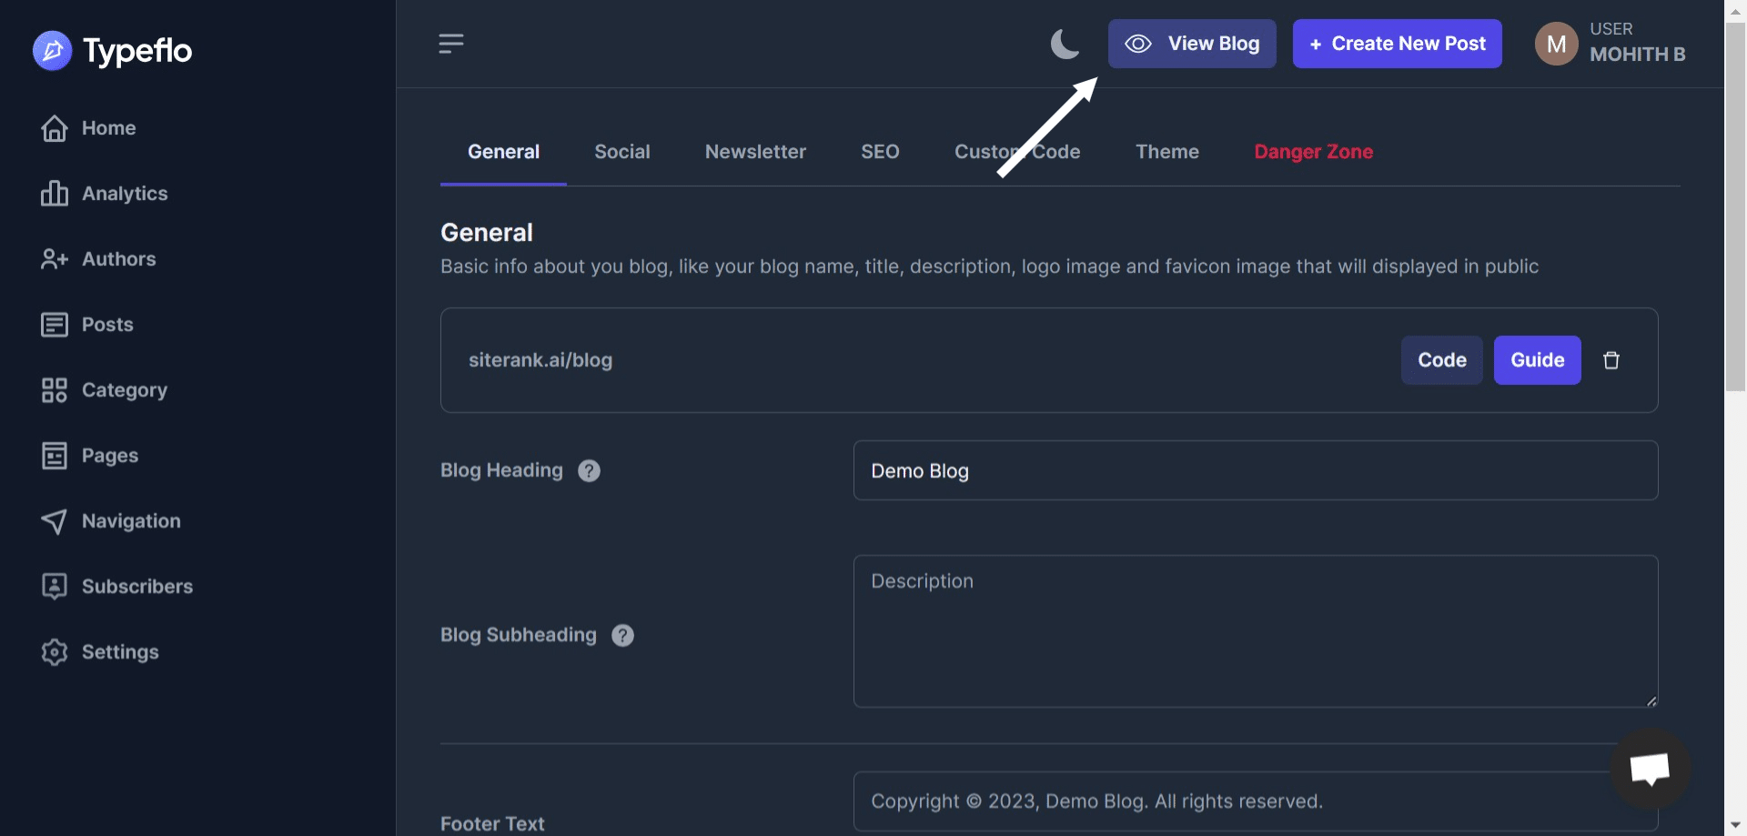
Task: Collapse the sidebar with the hamburger icon
Action: pos(450,43)
